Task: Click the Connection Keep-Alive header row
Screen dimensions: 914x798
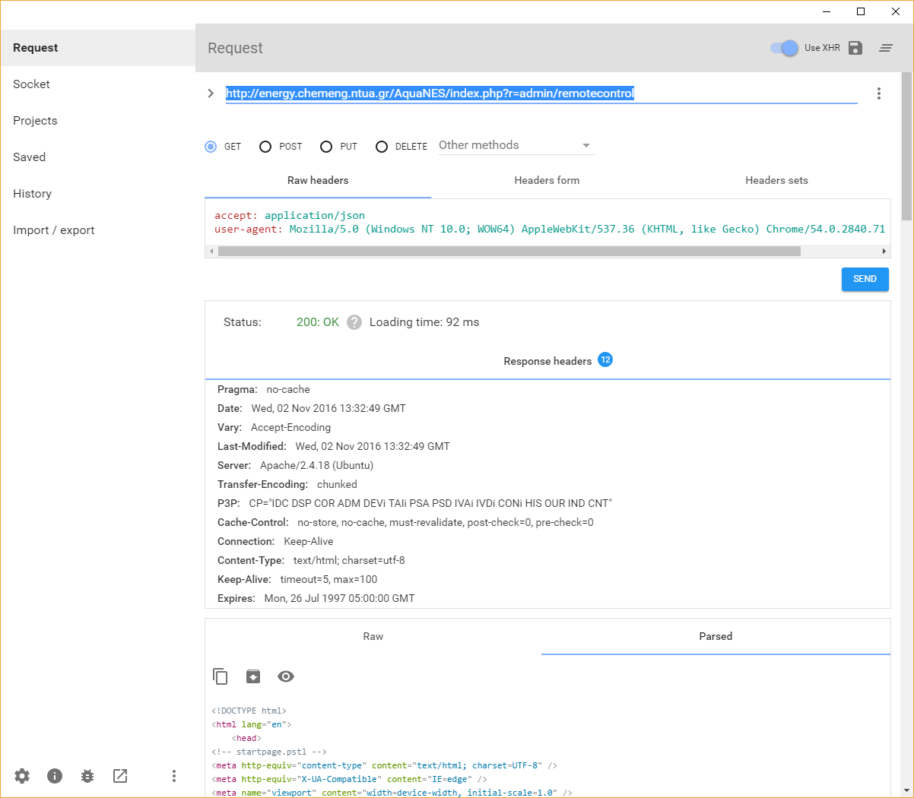Action: [x=275, y=541]
